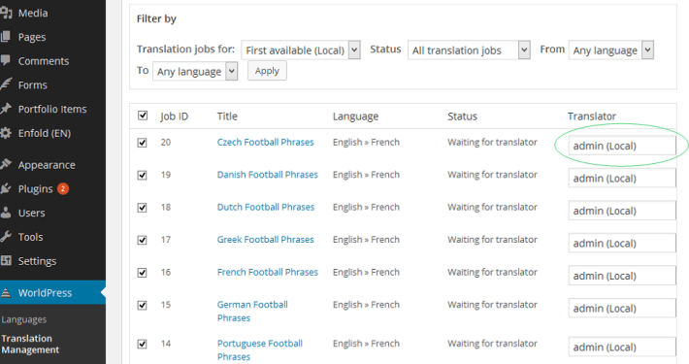Uncheck the Dutch Football Phrases job checkbox
Image resolution: width=689 pixels, height=364 pixels.
tap(142, 208)
